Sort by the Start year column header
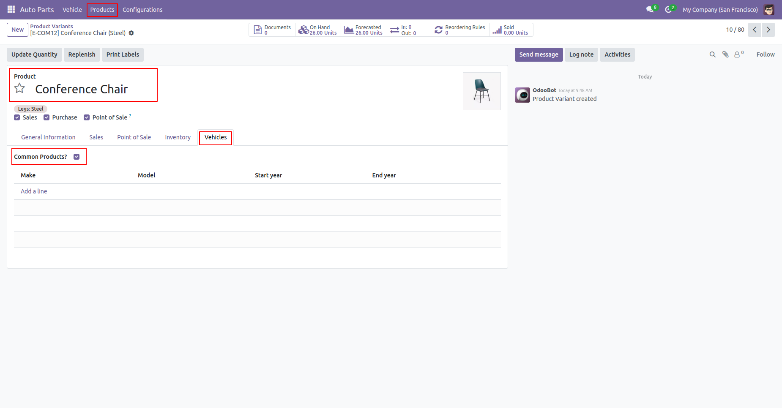Viewport: 782px width, 408px height. click(268, 175)
